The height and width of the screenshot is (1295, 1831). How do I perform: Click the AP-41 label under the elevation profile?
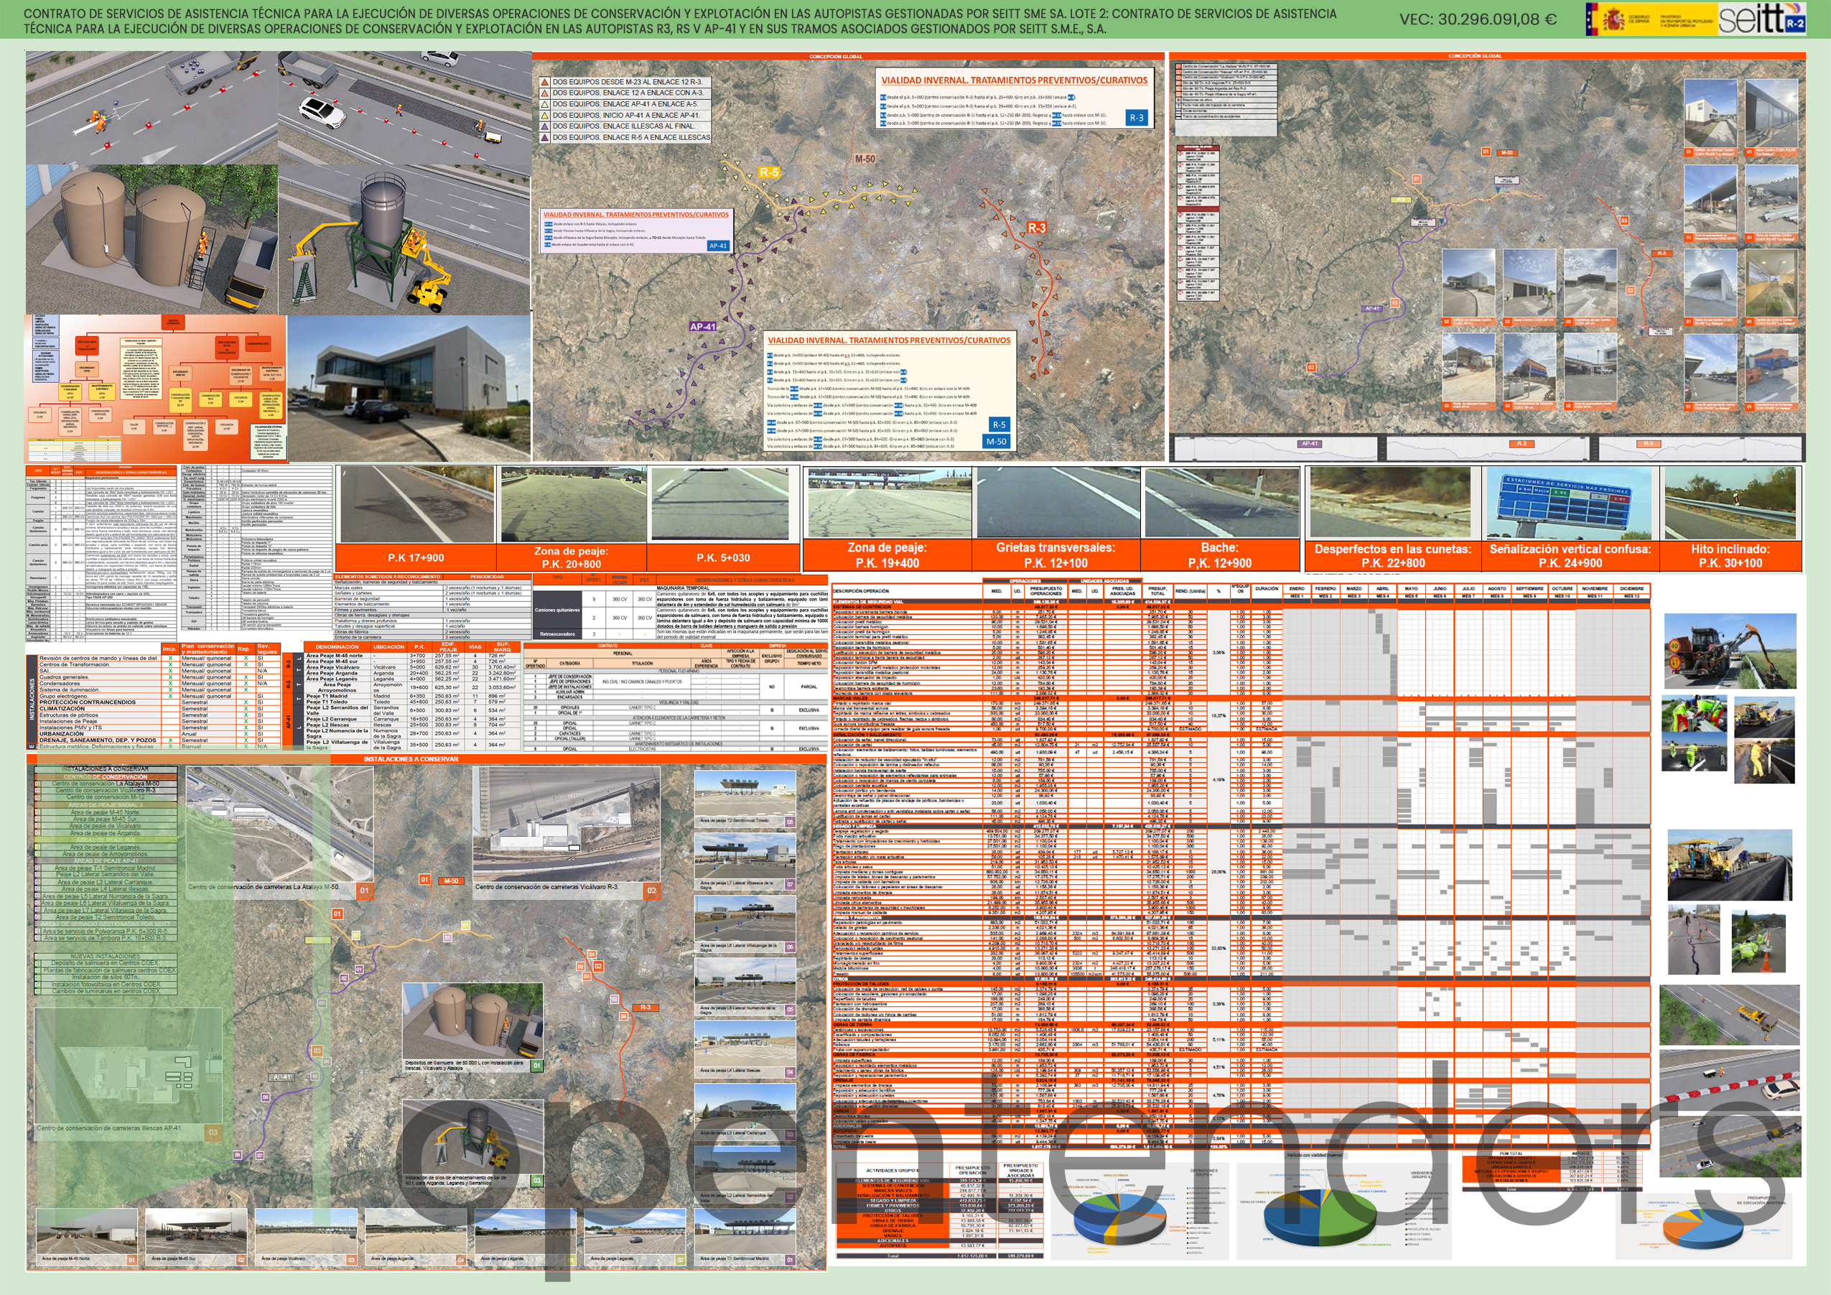1310,444
